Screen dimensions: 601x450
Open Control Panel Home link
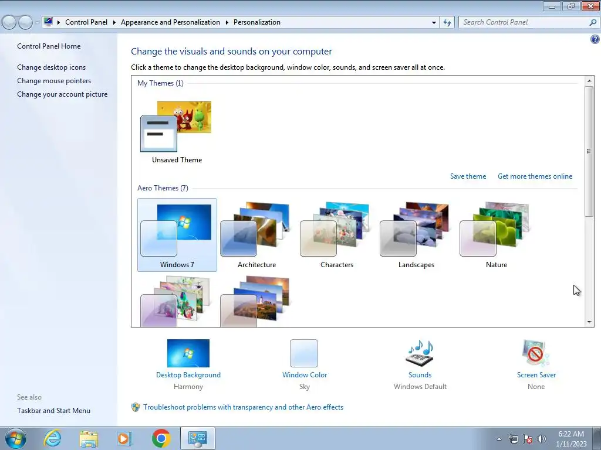[49, 46]
